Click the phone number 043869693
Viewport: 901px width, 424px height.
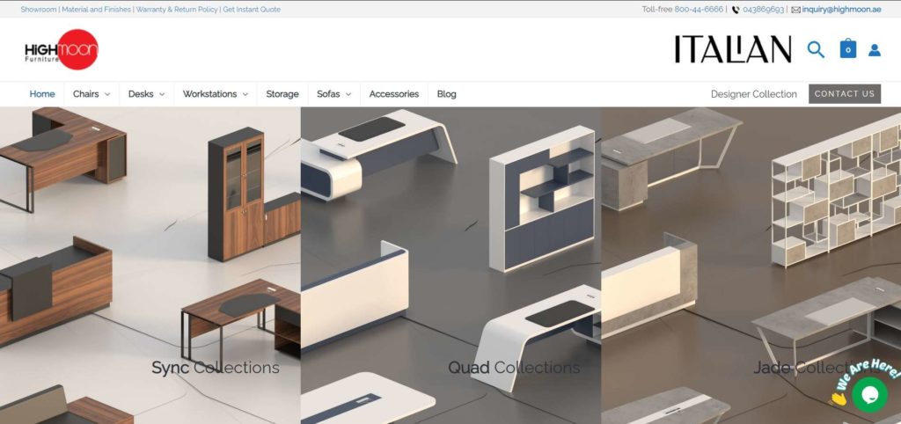pos(763,10)
